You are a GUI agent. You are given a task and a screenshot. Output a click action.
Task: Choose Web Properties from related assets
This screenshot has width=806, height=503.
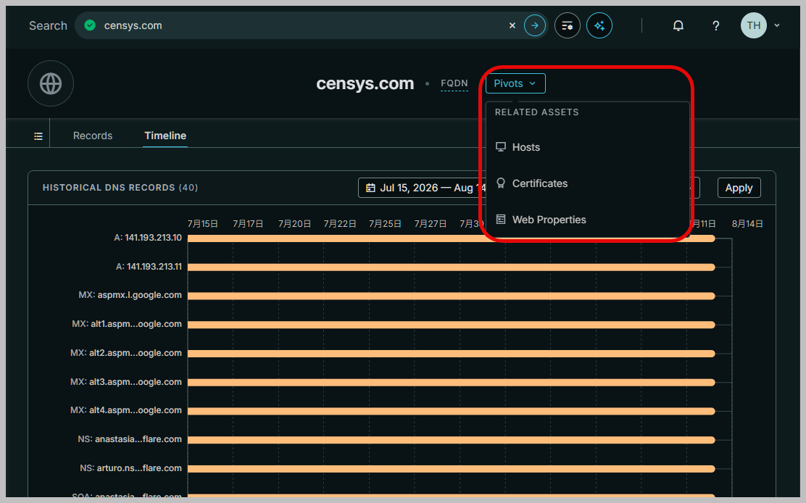(587, 220)
